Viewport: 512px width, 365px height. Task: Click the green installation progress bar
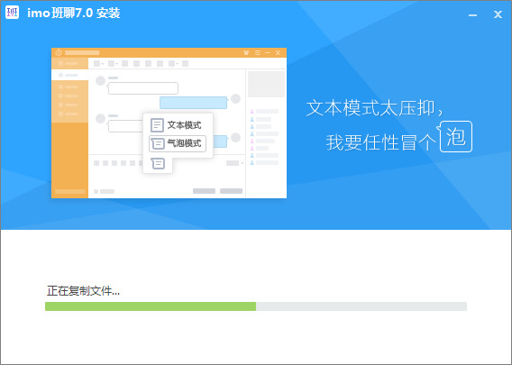(x=256, y=306)
